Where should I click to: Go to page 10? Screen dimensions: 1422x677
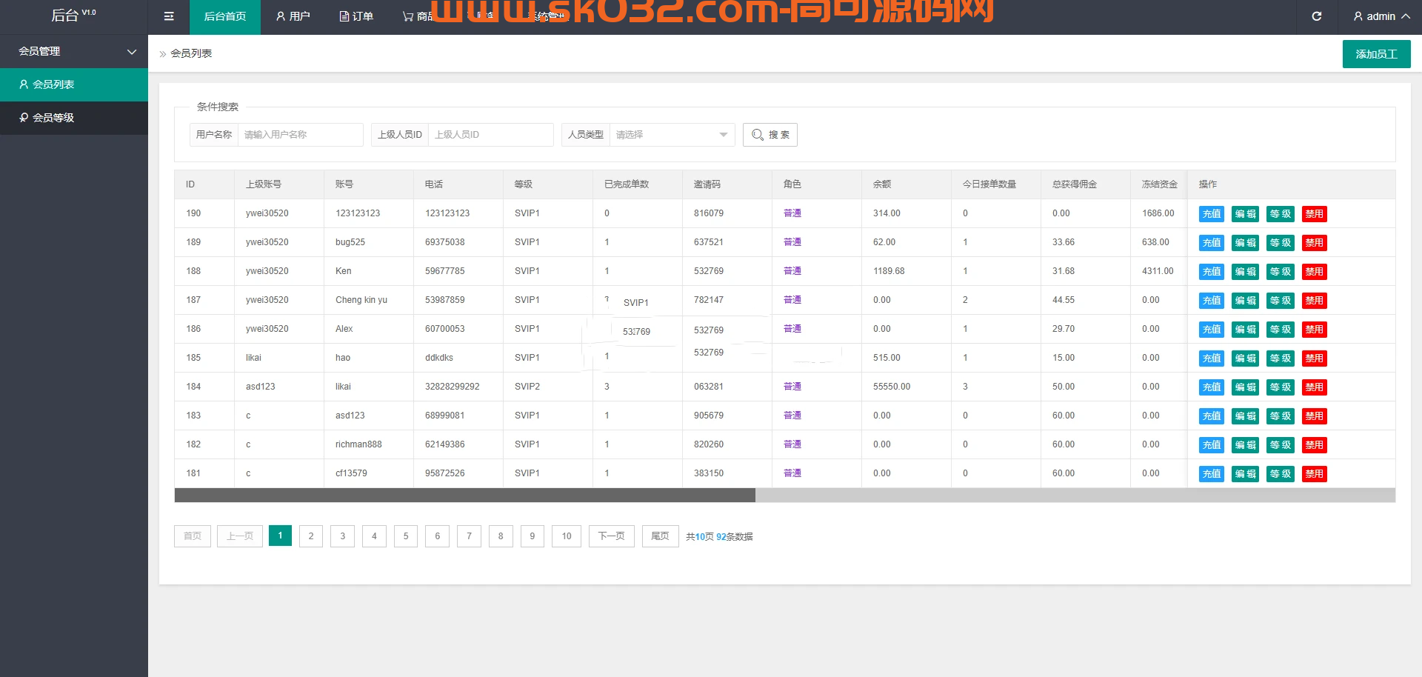pyautogui.click(x=567, y=536)
